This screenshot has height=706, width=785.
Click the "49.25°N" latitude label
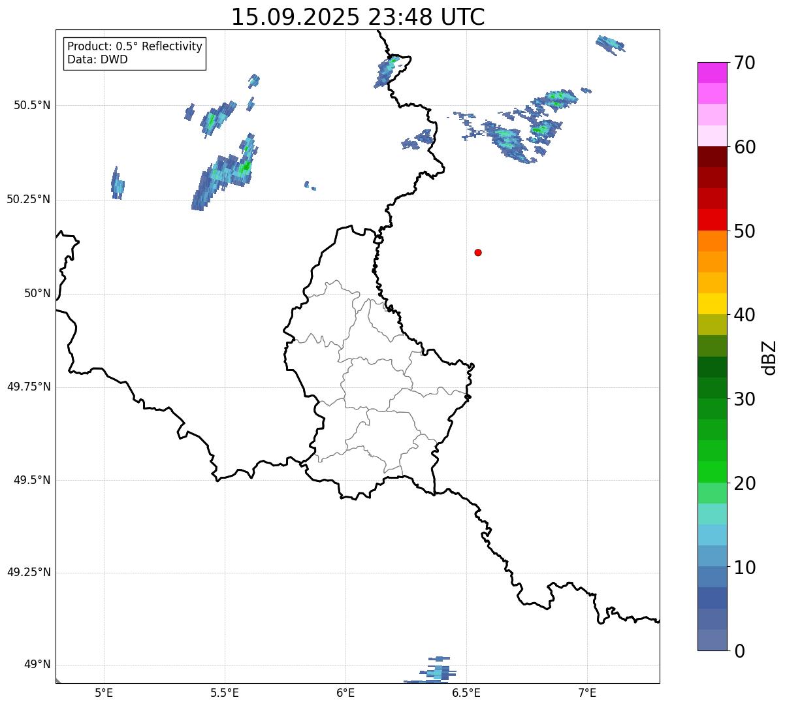(29, 572)
